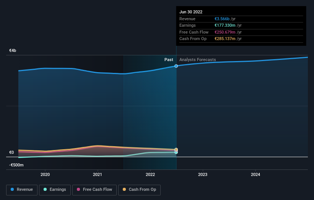Click the Jun 30 2022 tooltip date
The height and width of the screenshot is (200, 314).
click(191, 12)
